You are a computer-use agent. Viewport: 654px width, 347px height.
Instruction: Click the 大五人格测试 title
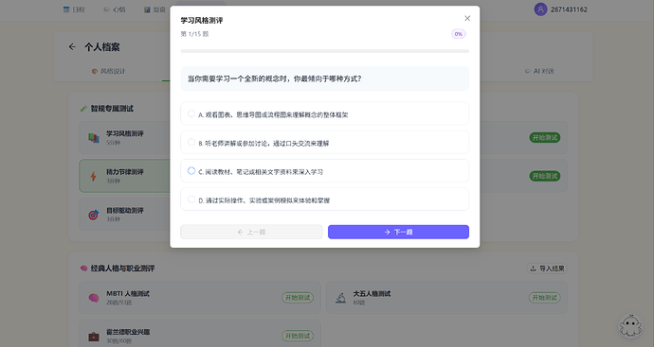(372, 293)
